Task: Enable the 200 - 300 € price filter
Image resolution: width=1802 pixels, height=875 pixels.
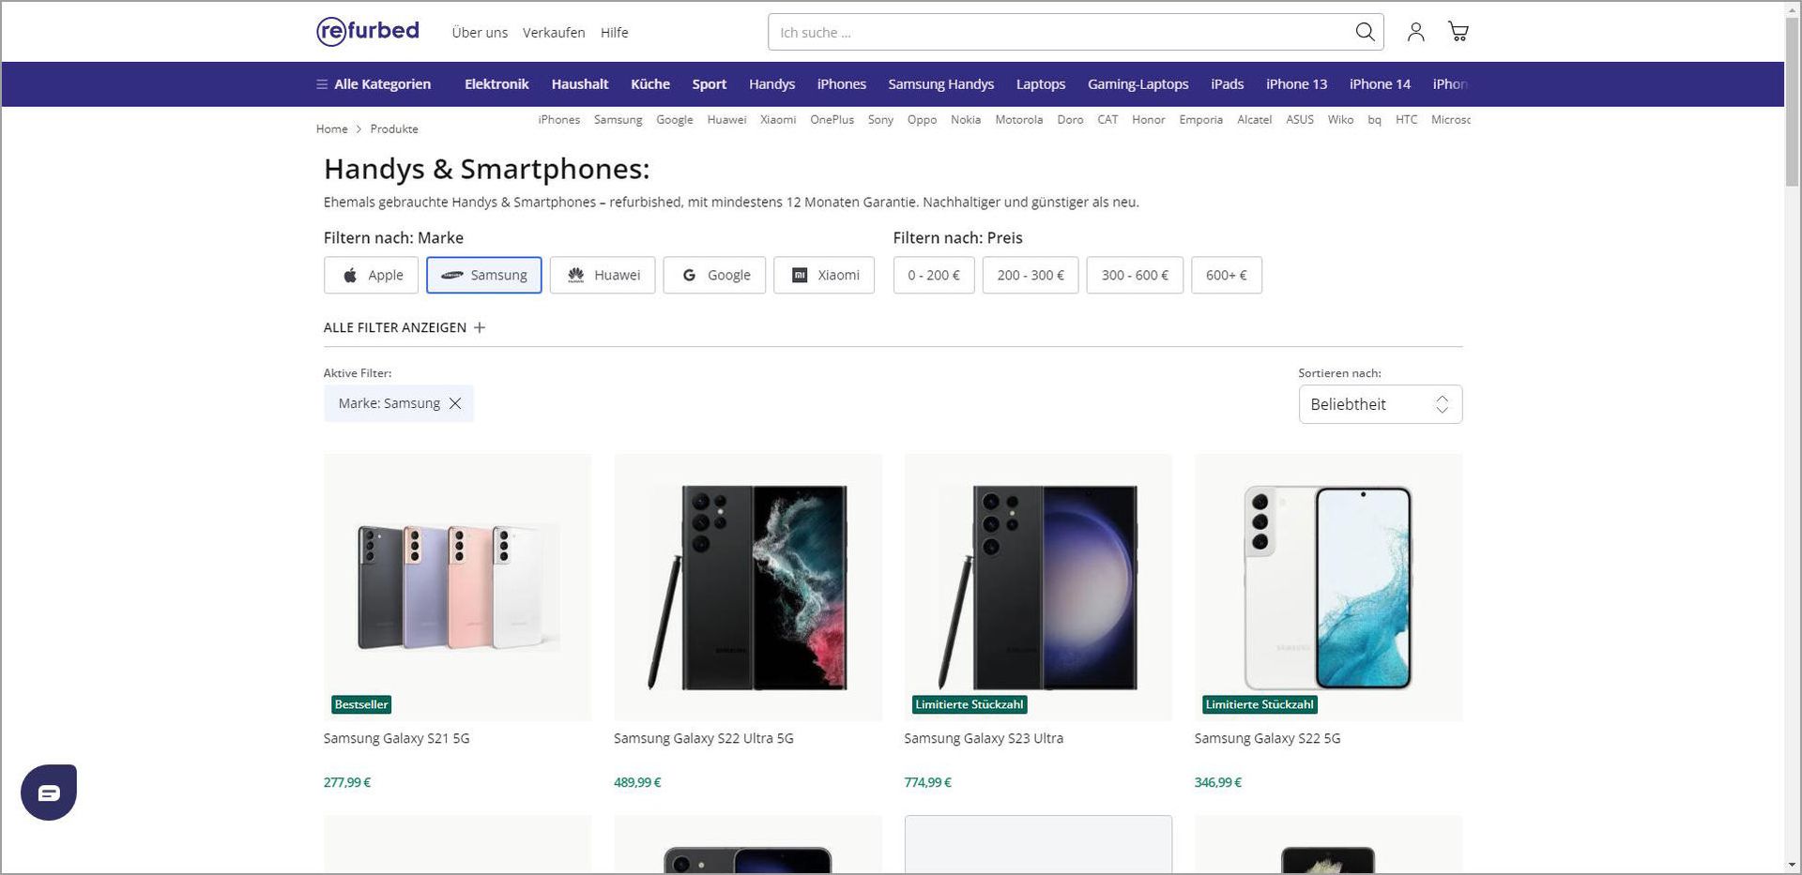Action: click(1031, 275)
